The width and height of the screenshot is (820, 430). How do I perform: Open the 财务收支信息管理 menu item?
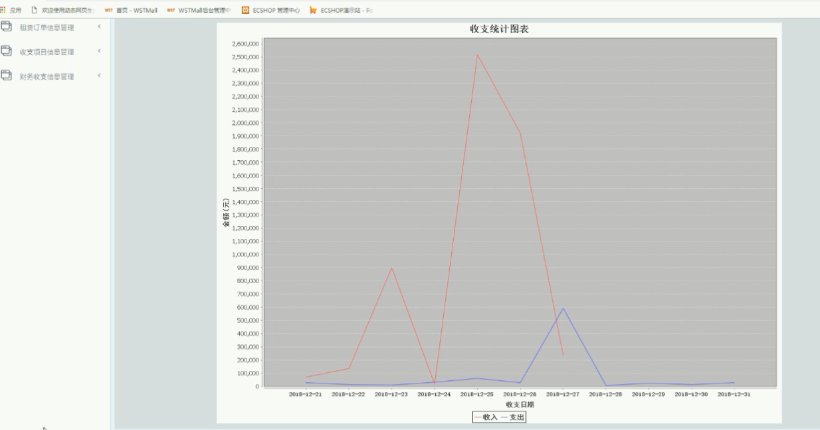47,76
